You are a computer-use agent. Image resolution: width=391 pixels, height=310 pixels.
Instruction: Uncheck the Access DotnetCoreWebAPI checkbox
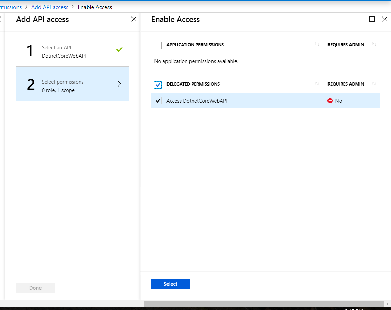tap(158, 101)
